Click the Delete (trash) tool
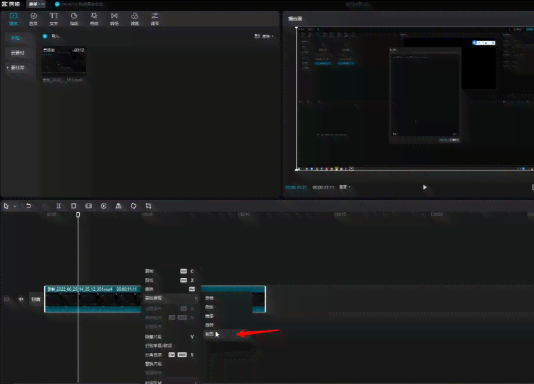This screenshot has width=534, height=384. (74, 206)
